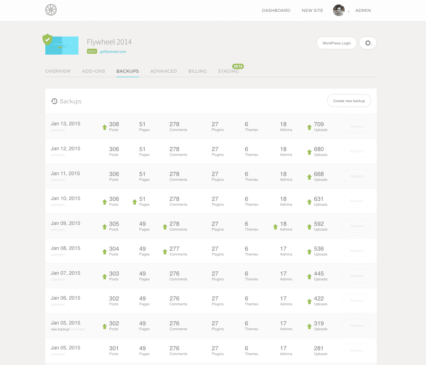Image resolution: width=426 pixels, height=365 pixels.
Task: Click the Admins up arrow for Jan 09
Action: click(x=275, y=227)
